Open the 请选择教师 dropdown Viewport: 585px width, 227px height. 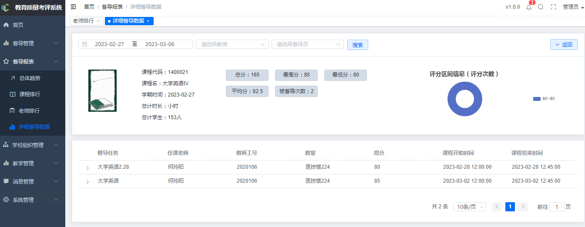click(232, 44)
